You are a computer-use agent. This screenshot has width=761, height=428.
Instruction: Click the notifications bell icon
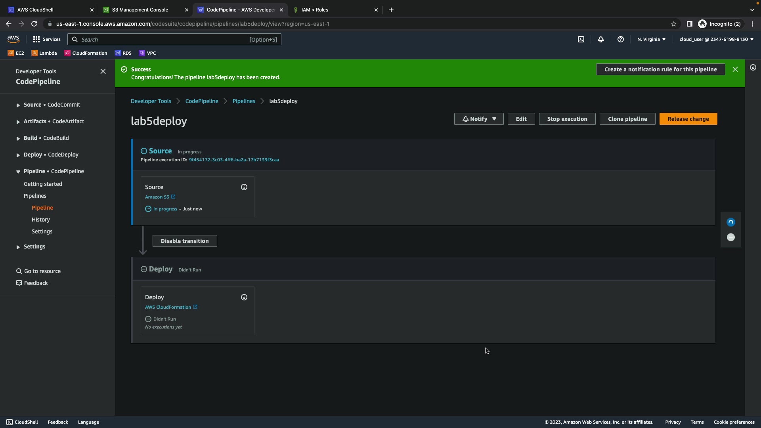coord(601,39)
